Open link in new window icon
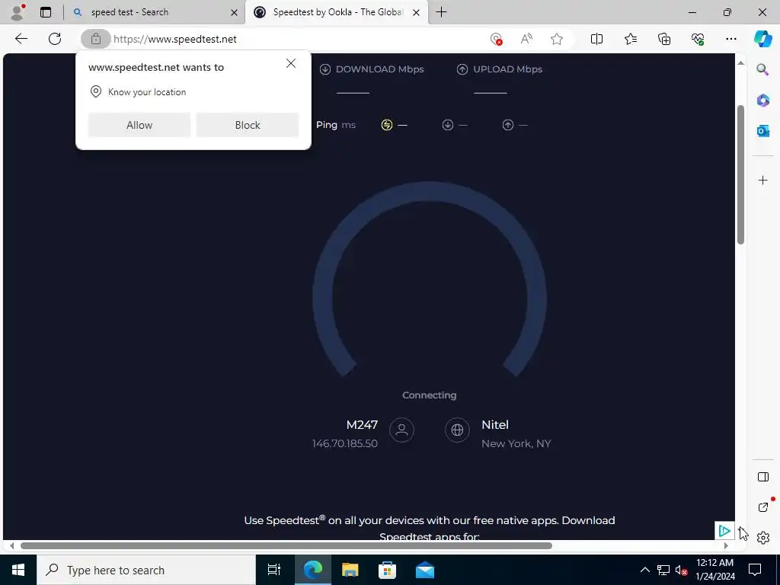The width and height of the screenshot is (780, 585). click(762, 507)
